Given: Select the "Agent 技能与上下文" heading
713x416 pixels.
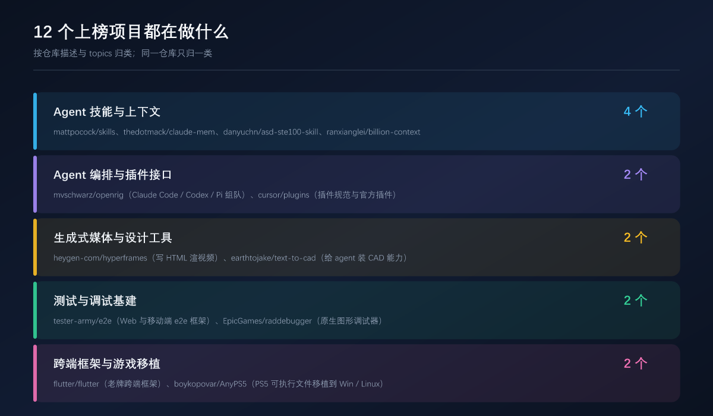Looking at the screenshot, I should [107, 112].
